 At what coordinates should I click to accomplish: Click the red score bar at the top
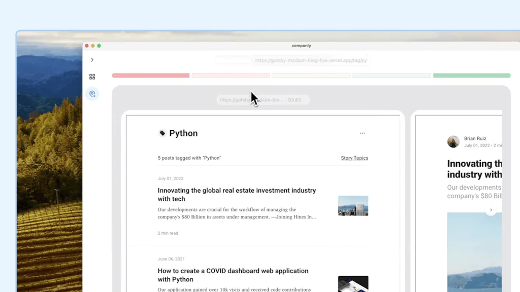click(150, 75)
